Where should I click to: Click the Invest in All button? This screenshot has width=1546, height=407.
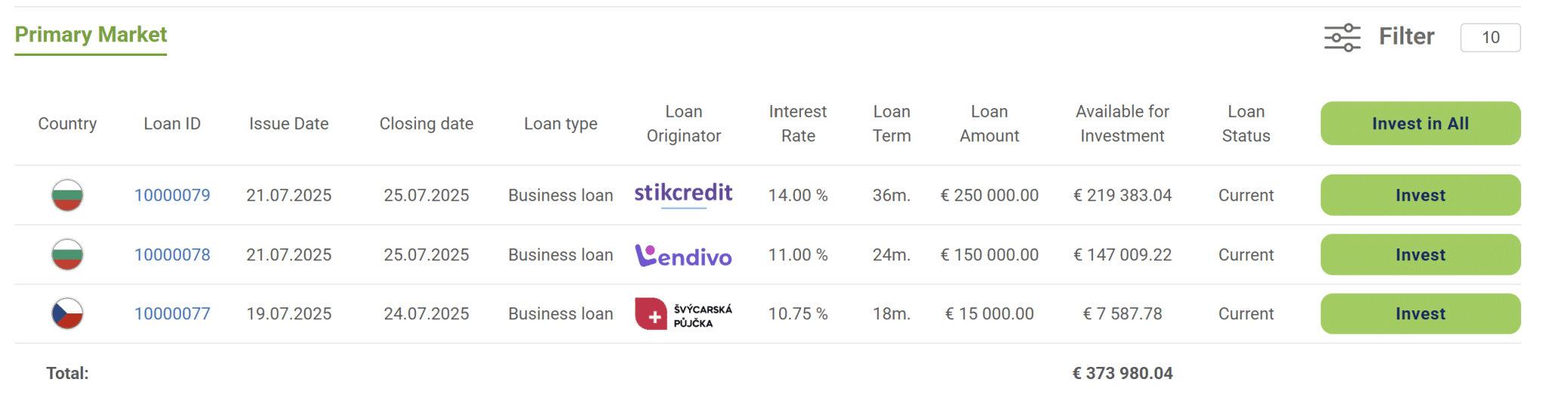coord(1420,123)
